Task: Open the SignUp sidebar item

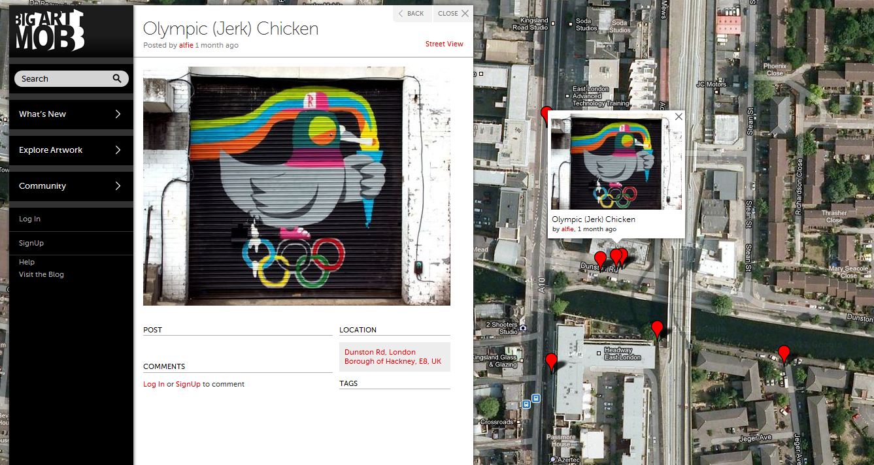Action: point(31,243)
